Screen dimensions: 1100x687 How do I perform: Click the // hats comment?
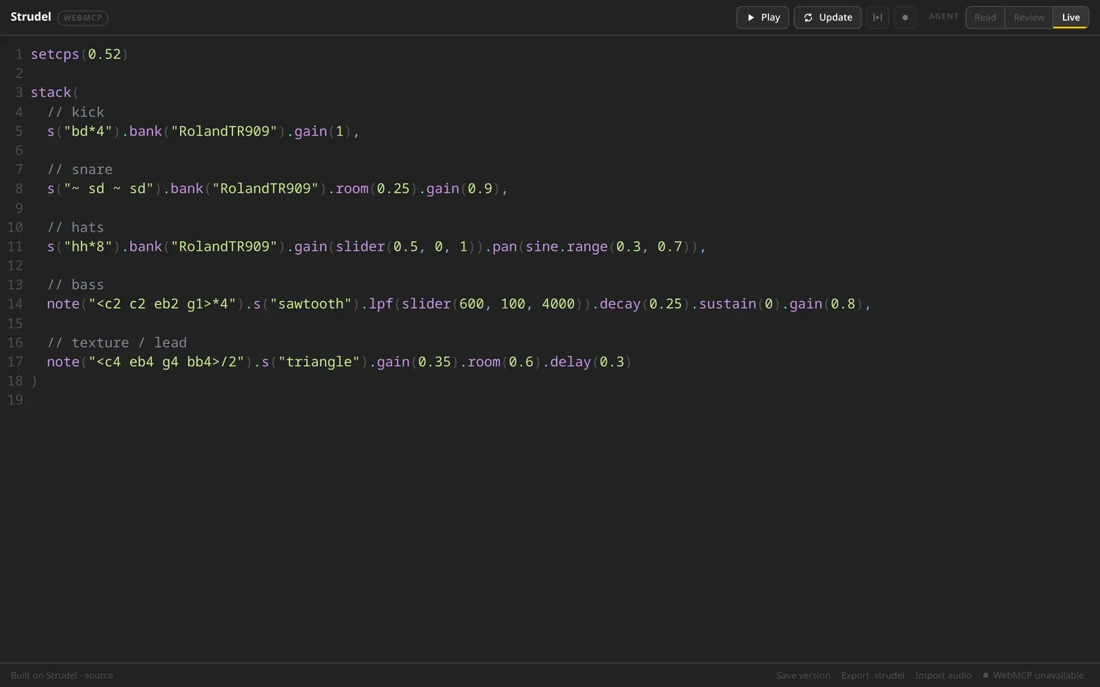[x=76, y=227]
